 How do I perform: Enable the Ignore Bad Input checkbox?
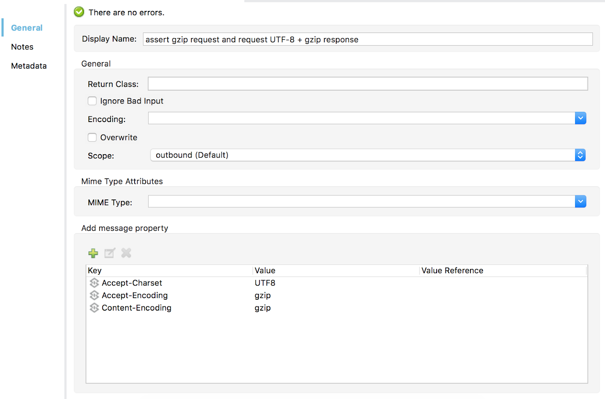click(92, 101)
